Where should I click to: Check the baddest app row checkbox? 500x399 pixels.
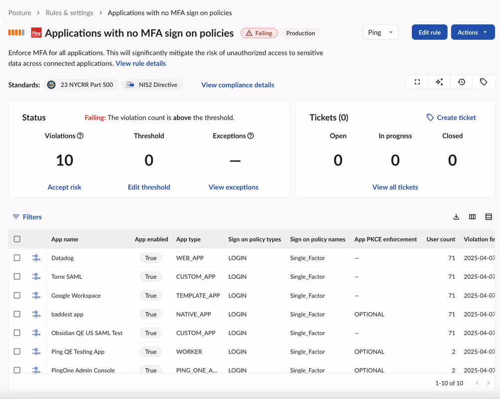[17, 314]
